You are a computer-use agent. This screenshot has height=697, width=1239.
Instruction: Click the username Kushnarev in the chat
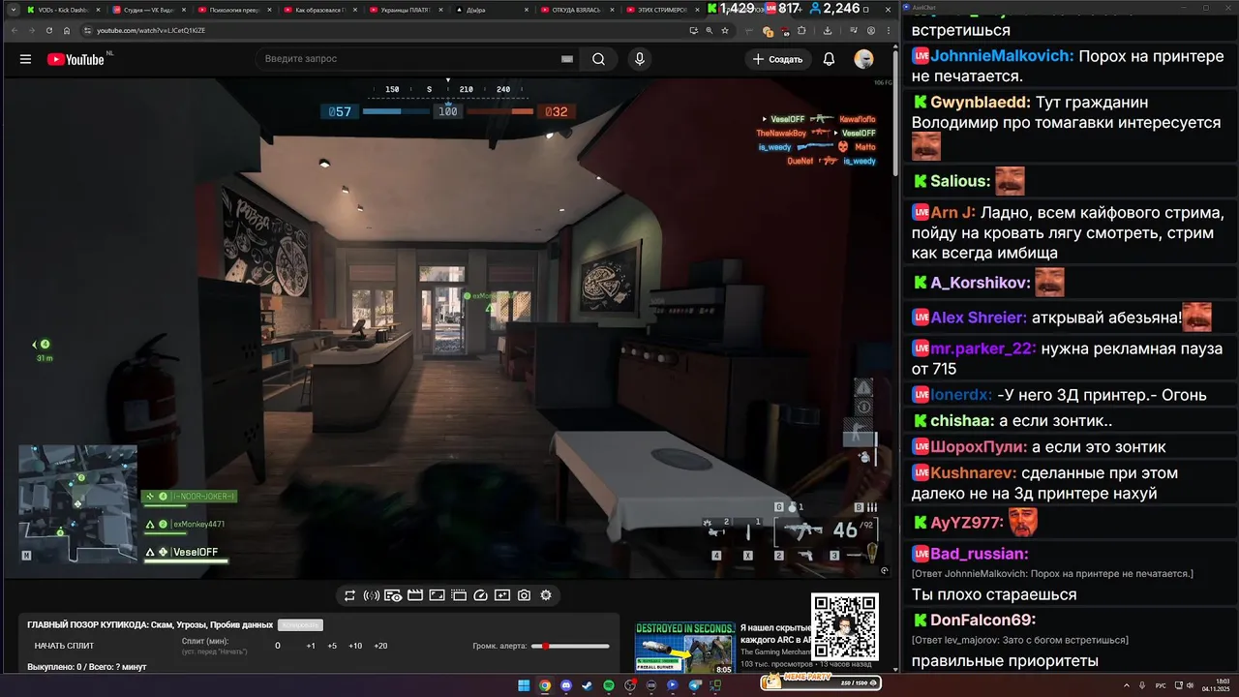(x=973, y=473)
